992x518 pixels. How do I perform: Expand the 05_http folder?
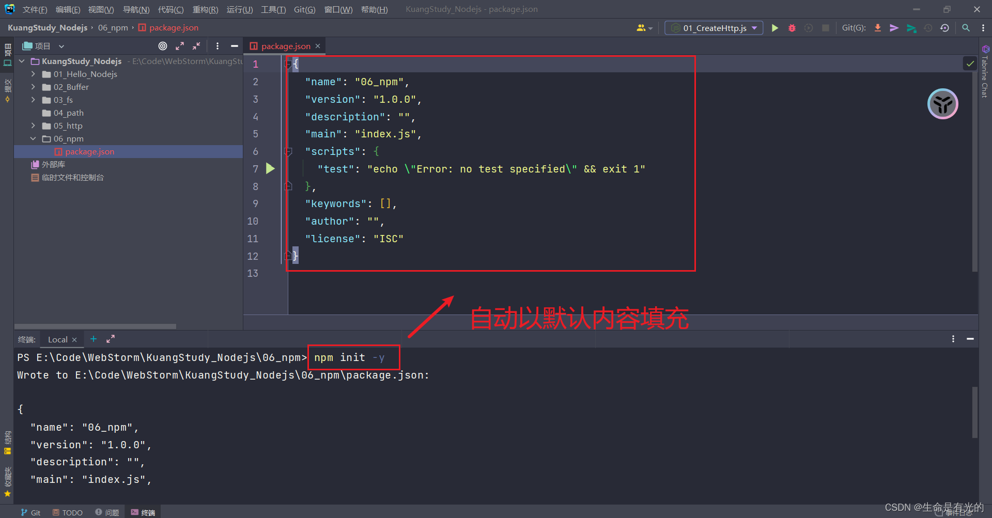click(x=33, y=125)
